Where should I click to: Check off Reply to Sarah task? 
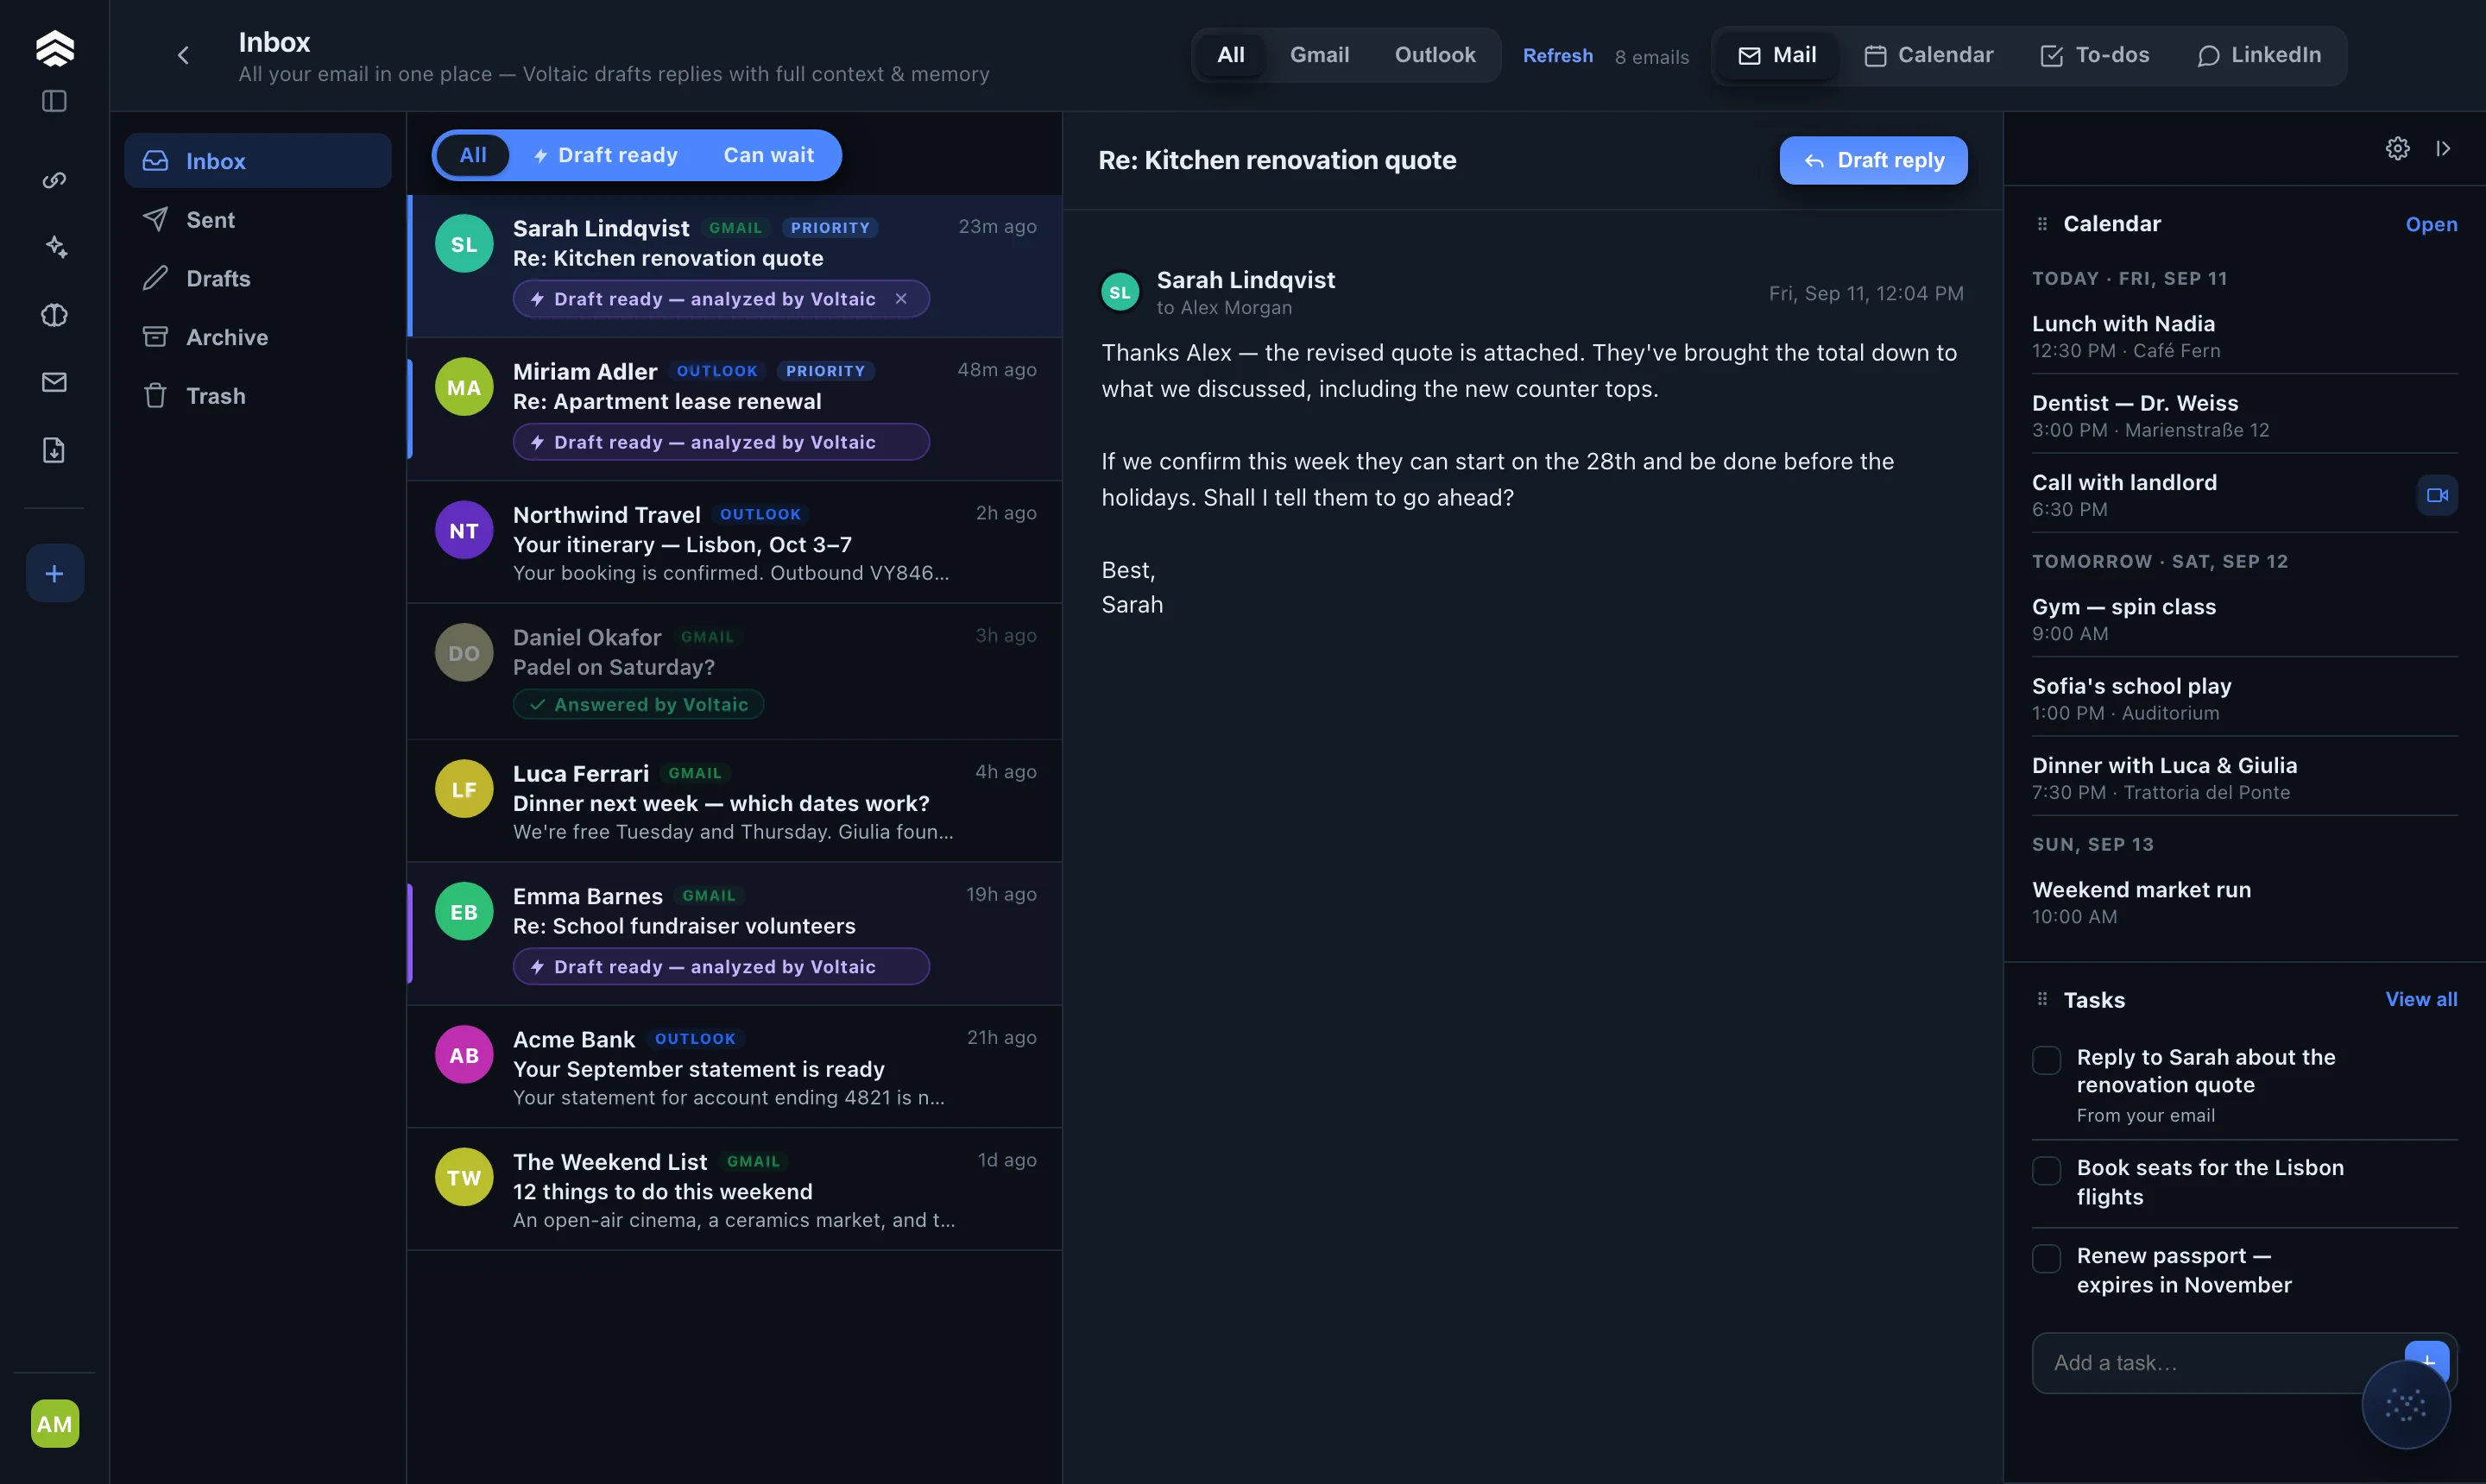[2046, 1060]
